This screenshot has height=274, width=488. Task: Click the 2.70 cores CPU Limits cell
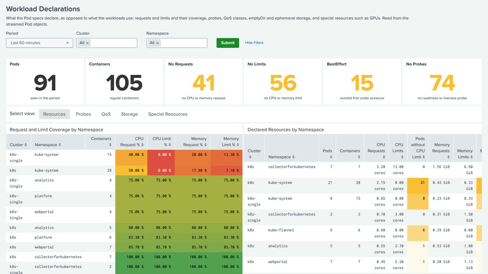398,249
